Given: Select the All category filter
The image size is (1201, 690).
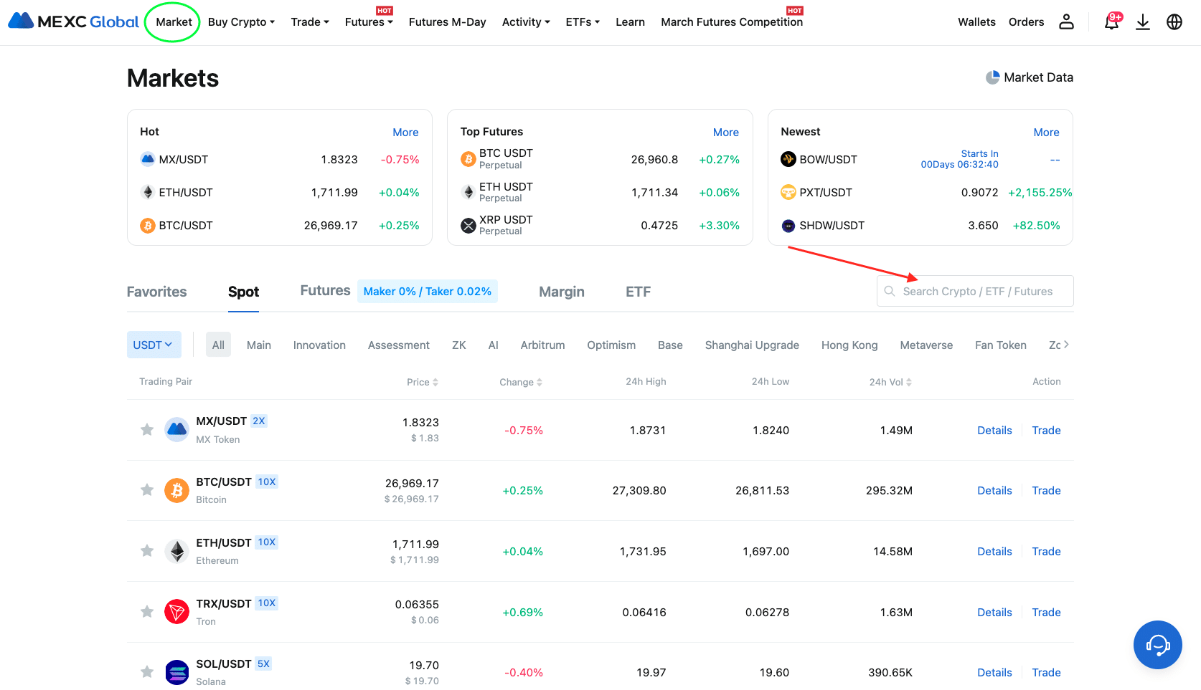Looking at the screenshot, I should 218,345.
